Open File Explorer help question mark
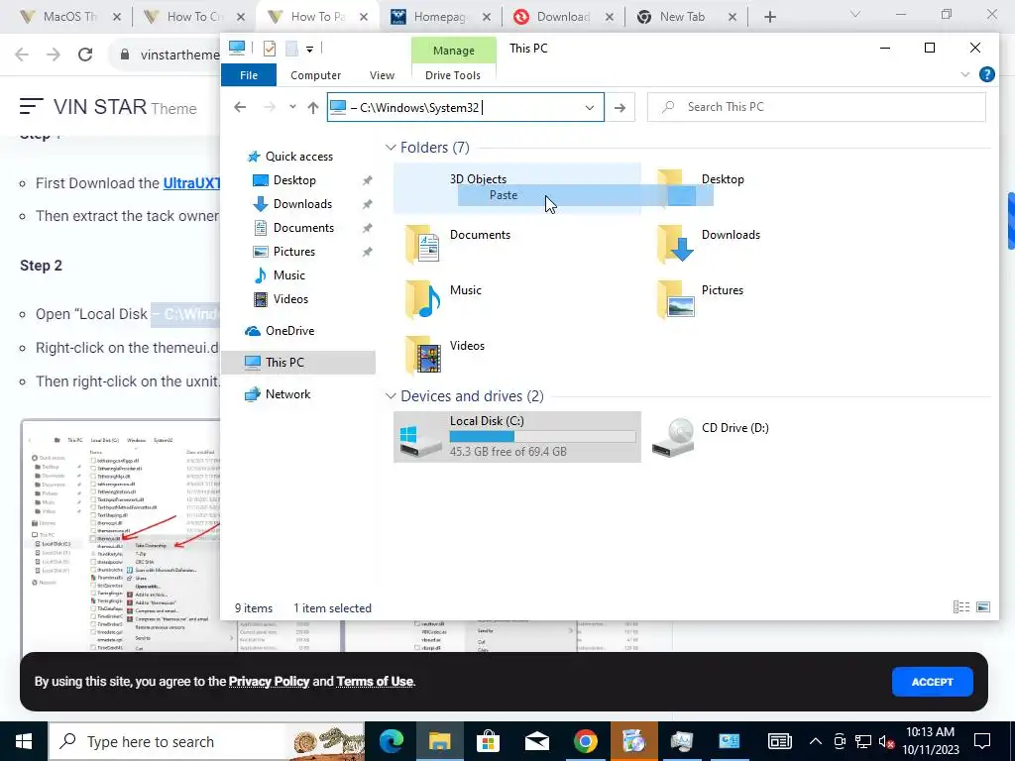The width and height of the screenshot is (1015, 761). pos(986,74)
